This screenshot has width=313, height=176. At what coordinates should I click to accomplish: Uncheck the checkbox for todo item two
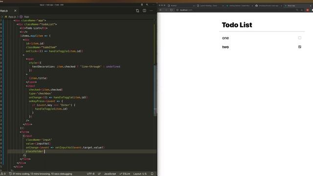[300, 47]
